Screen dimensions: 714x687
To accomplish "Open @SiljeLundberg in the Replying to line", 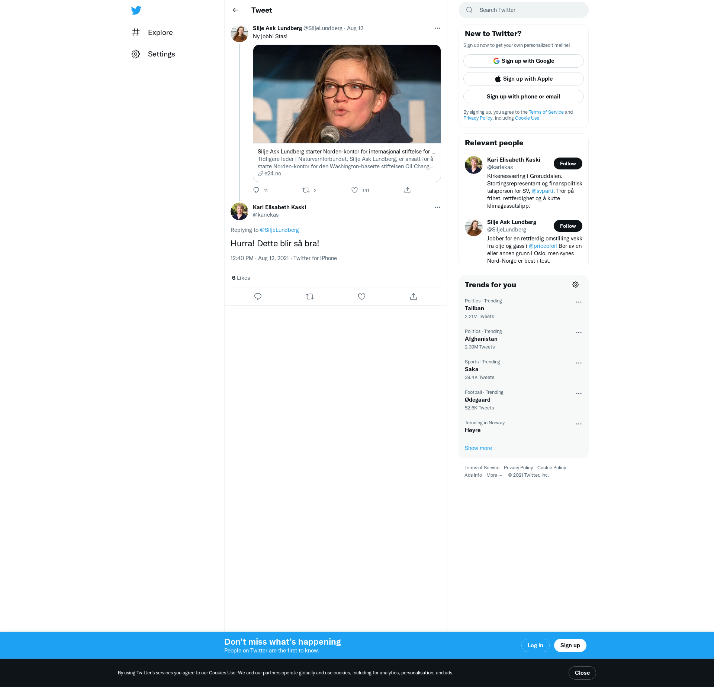I will 279,230.
